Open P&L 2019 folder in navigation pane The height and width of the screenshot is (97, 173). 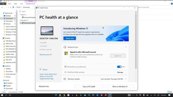(x=9, y=60)
